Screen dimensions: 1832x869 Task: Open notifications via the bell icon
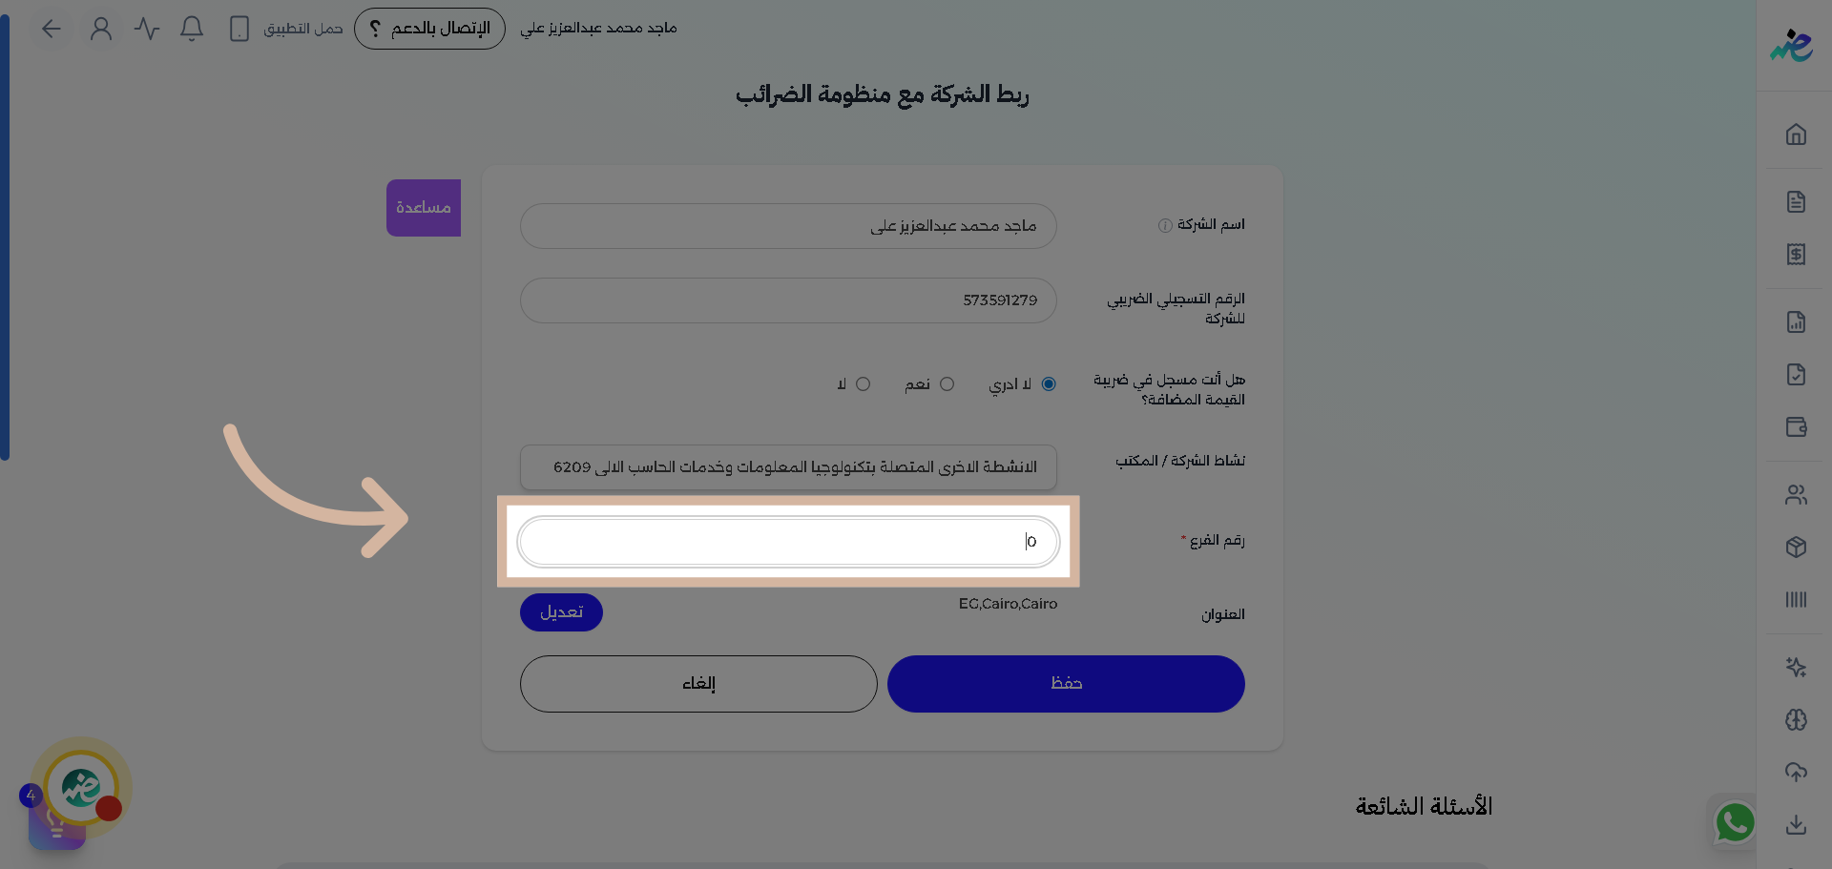[x=191, y=29]
